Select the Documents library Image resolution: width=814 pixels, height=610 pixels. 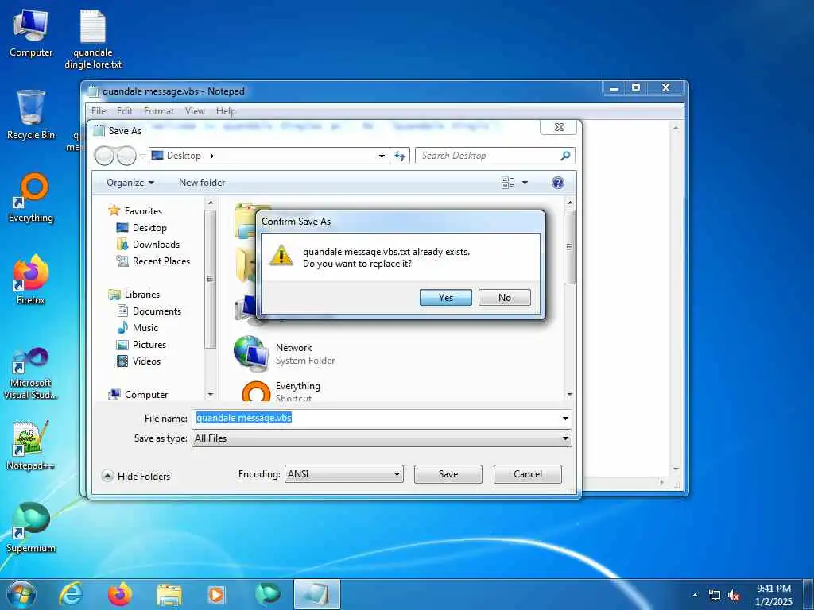pyautogui.click(x=149, y=311)
